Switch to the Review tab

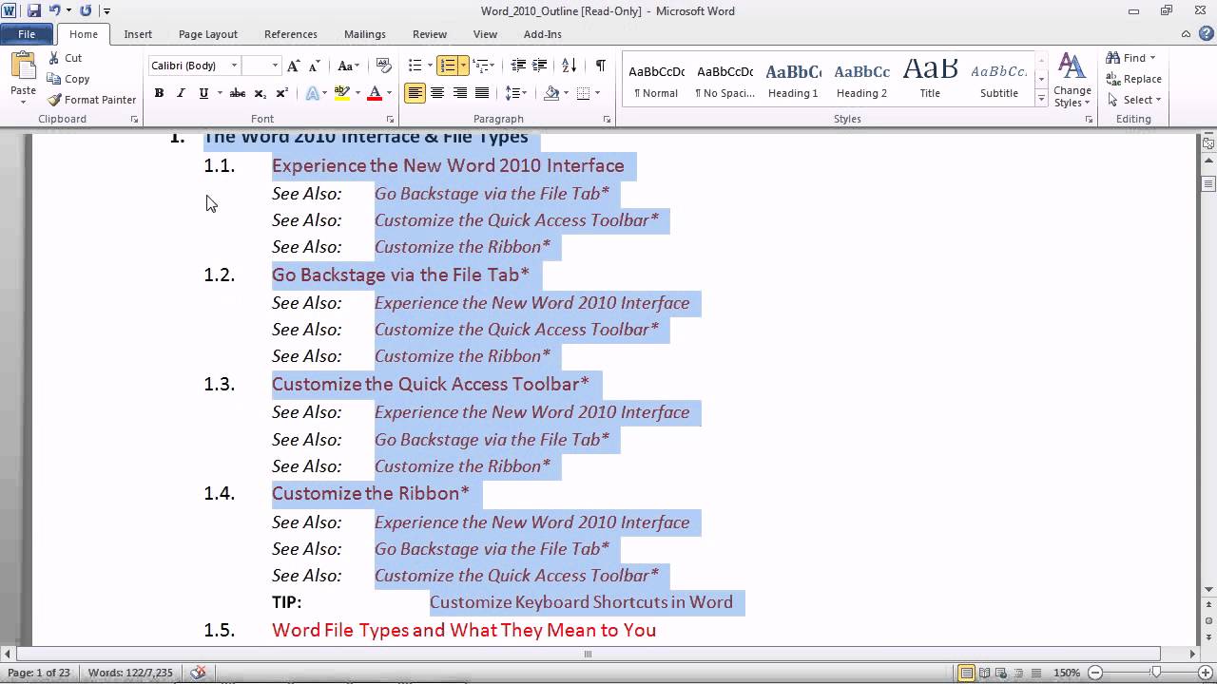tap(430, 34)
